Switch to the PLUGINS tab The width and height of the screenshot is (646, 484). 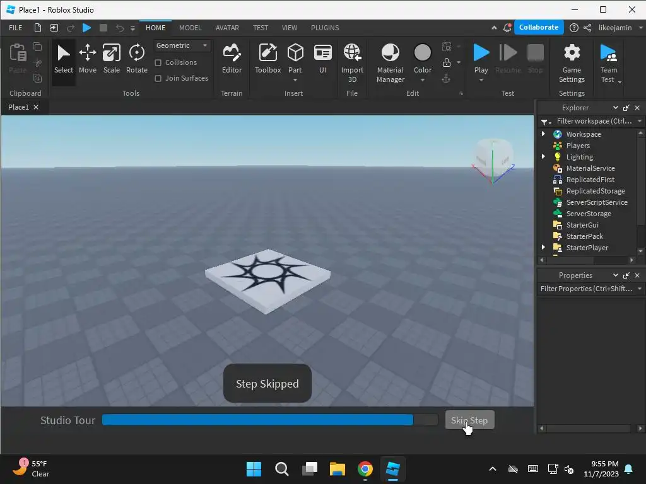tap(325, 28)
